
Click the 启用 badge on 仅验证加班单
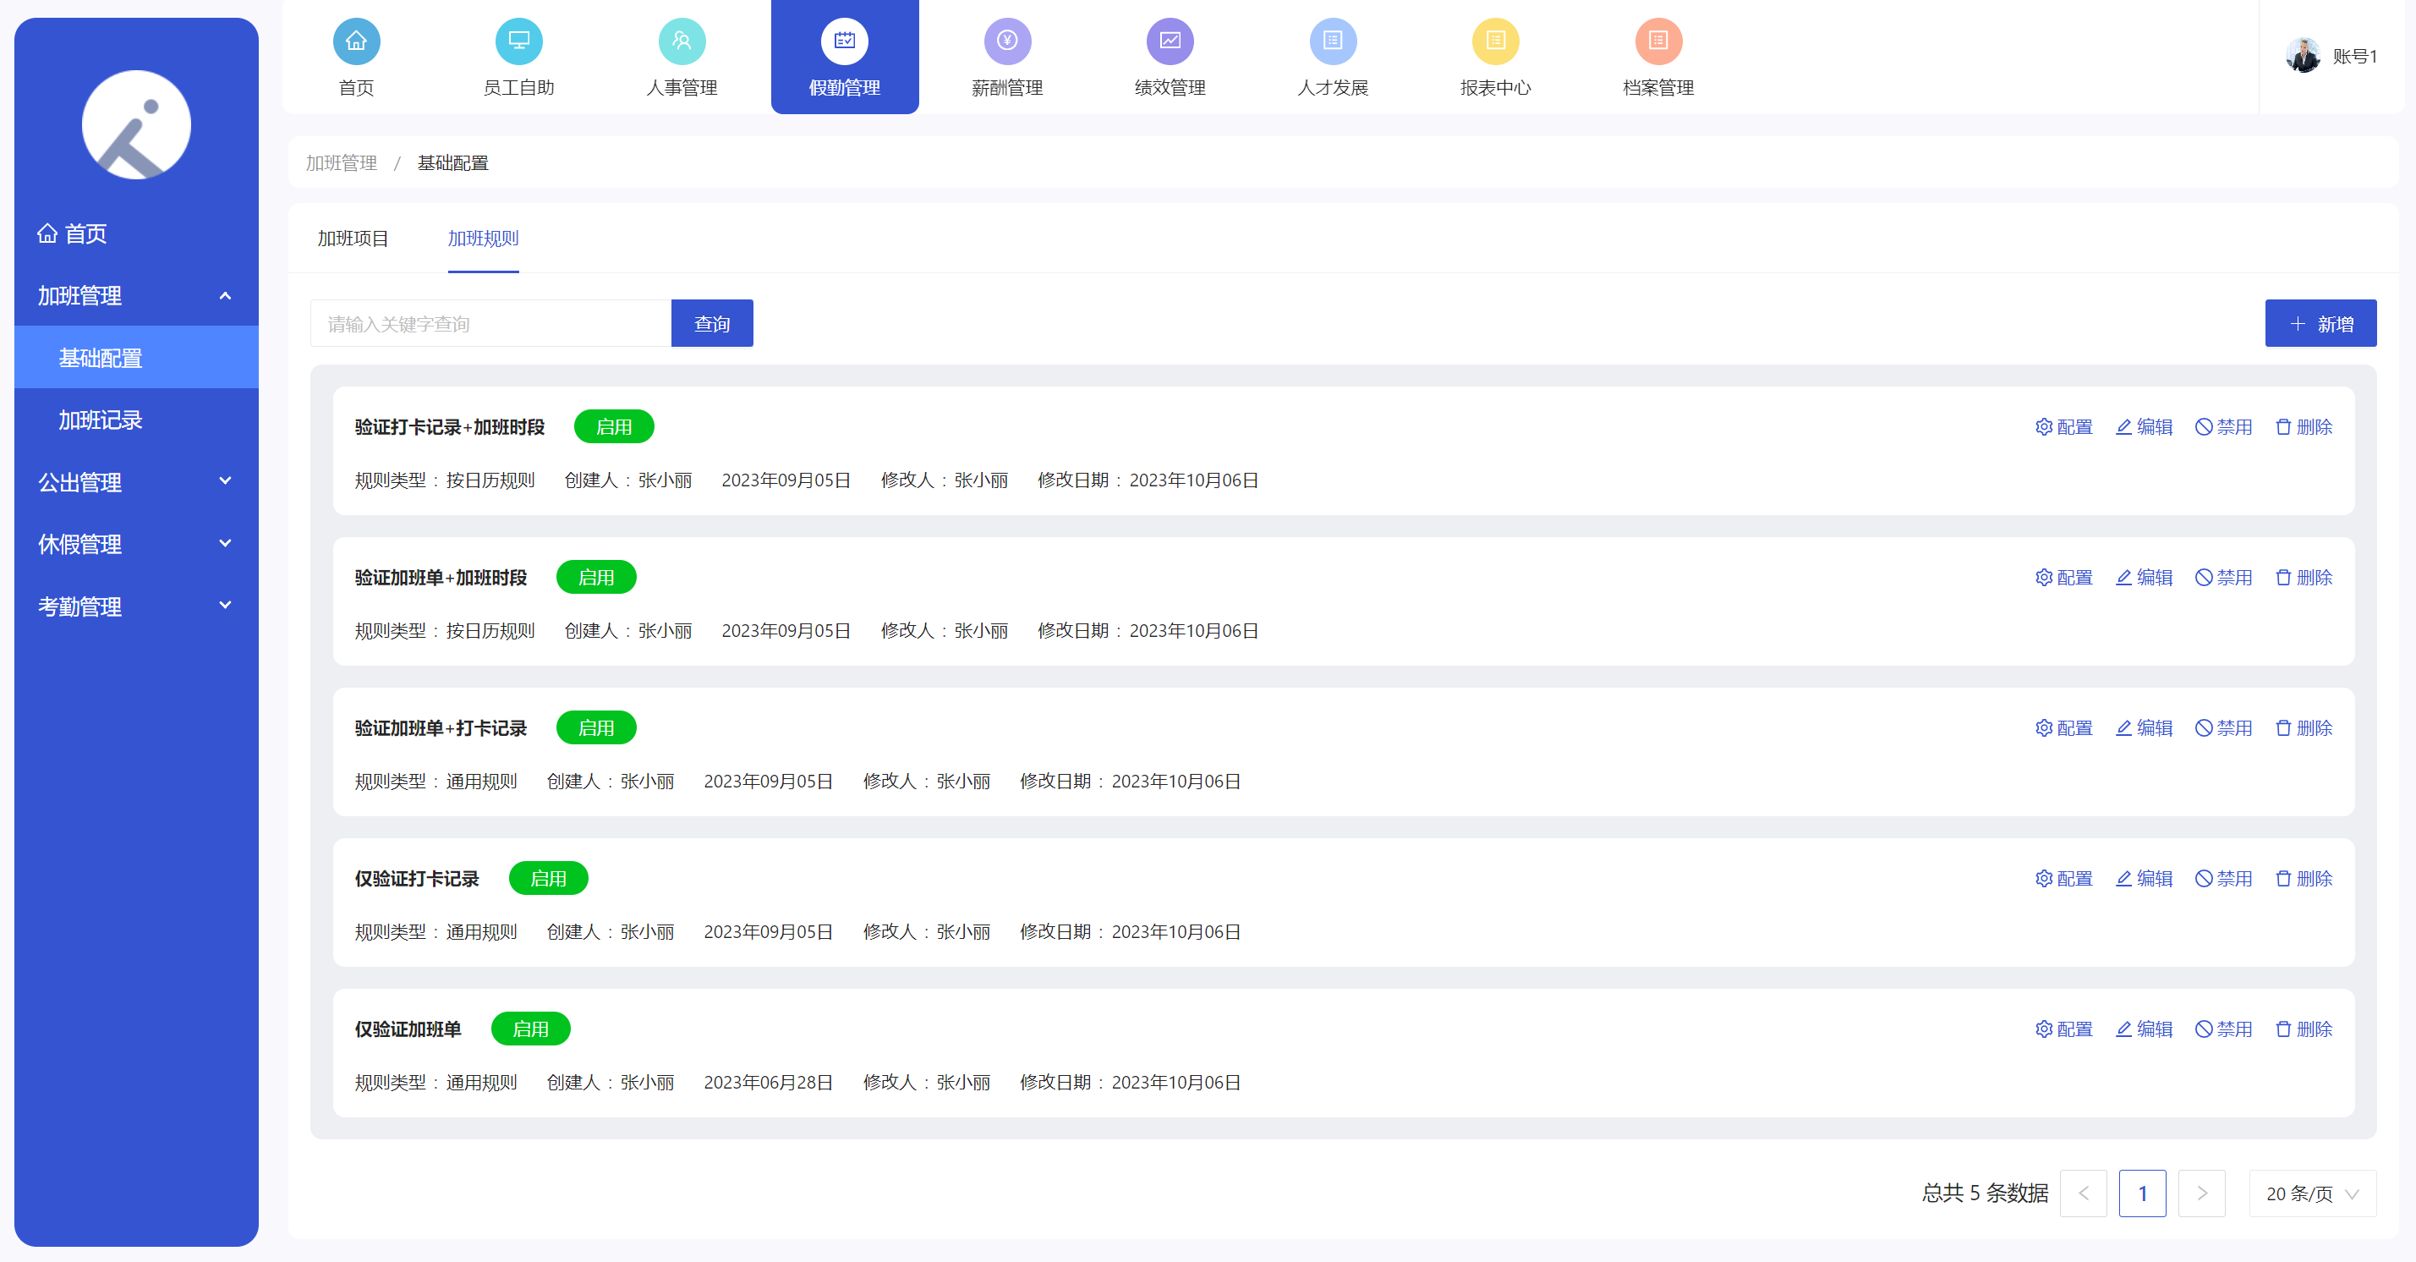[x=531, y=1029]
